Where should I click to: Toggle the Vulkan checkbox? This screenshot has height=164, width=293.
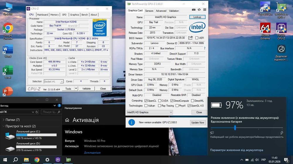pyautogui.click(x=146, y=106)
